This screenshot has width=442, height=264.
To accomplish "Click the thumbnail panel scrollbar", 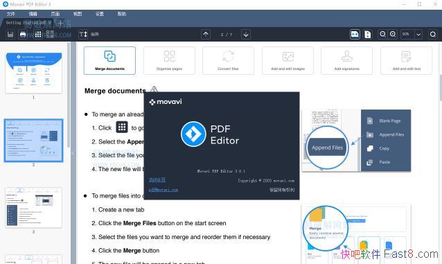I will [x=69, y=94].
